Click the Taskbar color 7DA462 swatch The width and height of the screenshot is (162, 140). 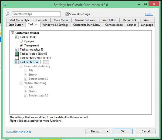[x=17, y=54]
